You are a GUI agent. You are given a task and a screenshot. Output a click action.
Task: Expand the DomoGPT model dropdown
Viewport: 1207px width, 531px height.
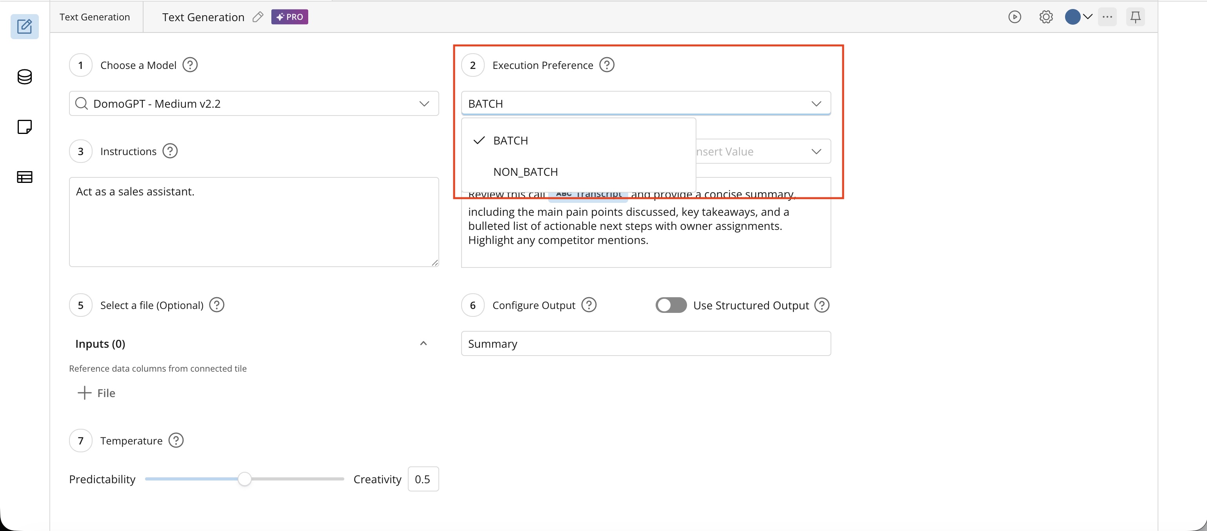click(254, 103)
